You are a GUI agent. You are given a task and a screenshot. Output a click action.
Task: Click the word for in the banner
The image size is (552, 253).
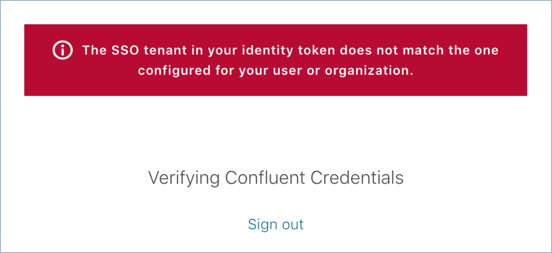222,71
